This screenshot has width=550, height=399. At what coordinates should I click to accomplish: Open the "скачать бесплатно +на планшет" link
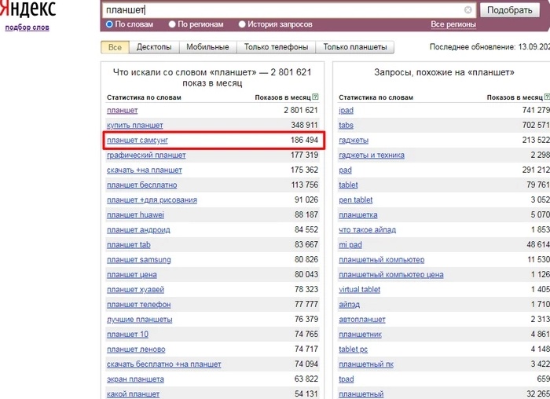163,364
